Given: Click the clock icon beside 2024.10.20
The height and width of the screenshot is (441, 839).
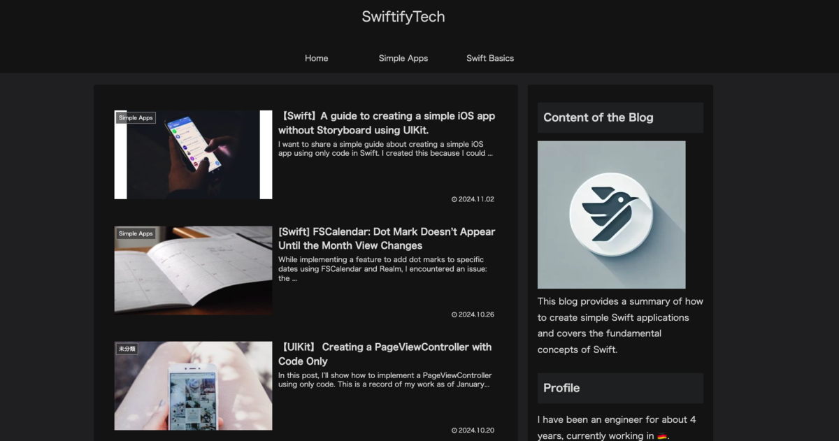Looking at the screenshot, I should (454, 430).
